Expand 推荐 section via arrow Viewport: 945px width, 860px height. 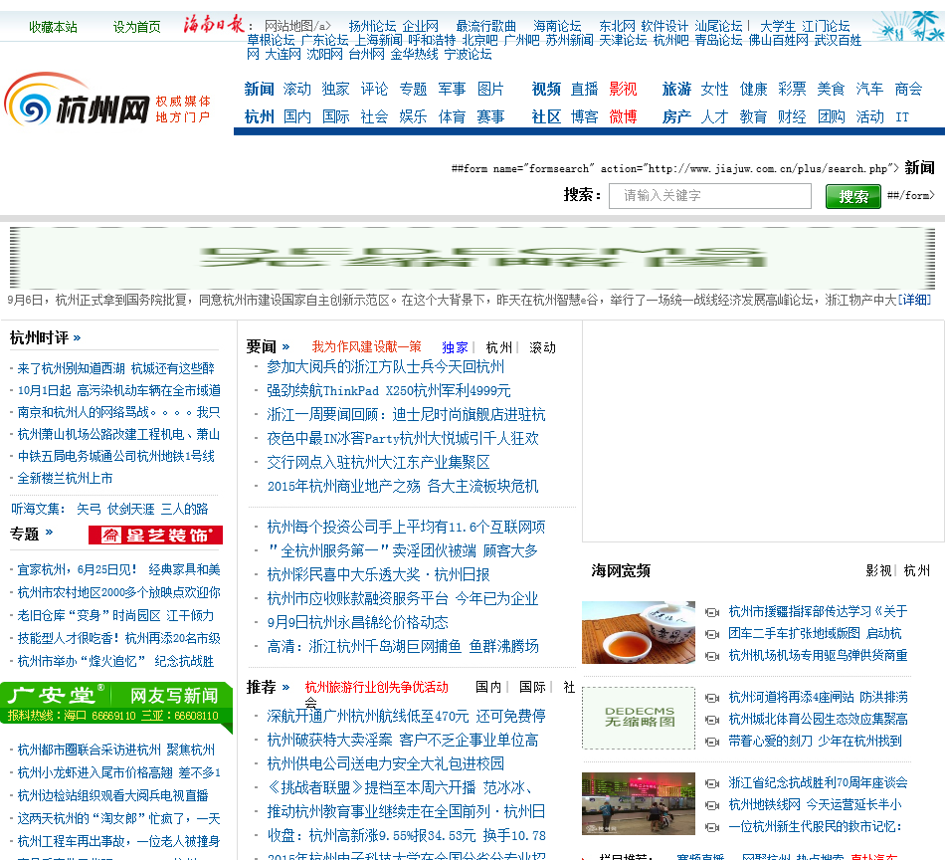[285, 687]
